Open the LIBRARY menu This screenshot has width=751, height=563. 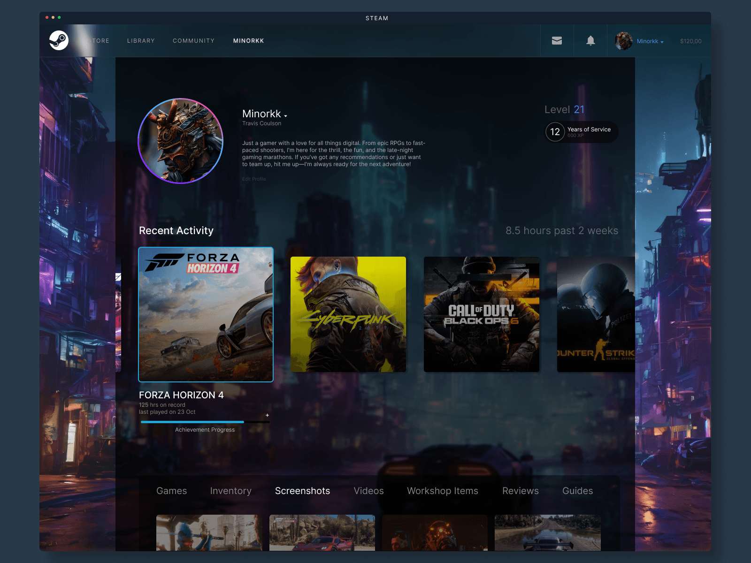click(141, 41)
